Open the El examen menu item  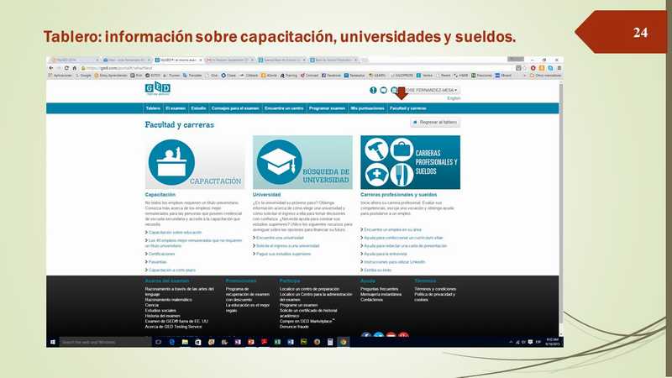coord(176,108)
